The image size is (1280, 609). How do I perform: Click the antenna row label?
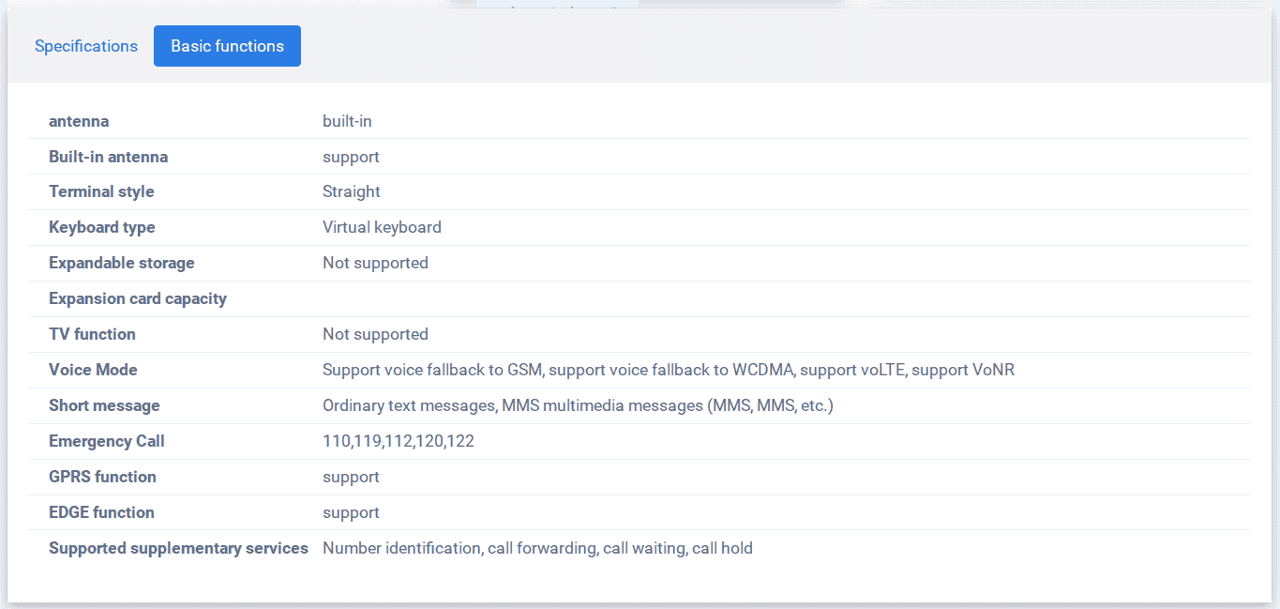pyautogui.click(x=79, y=121)
